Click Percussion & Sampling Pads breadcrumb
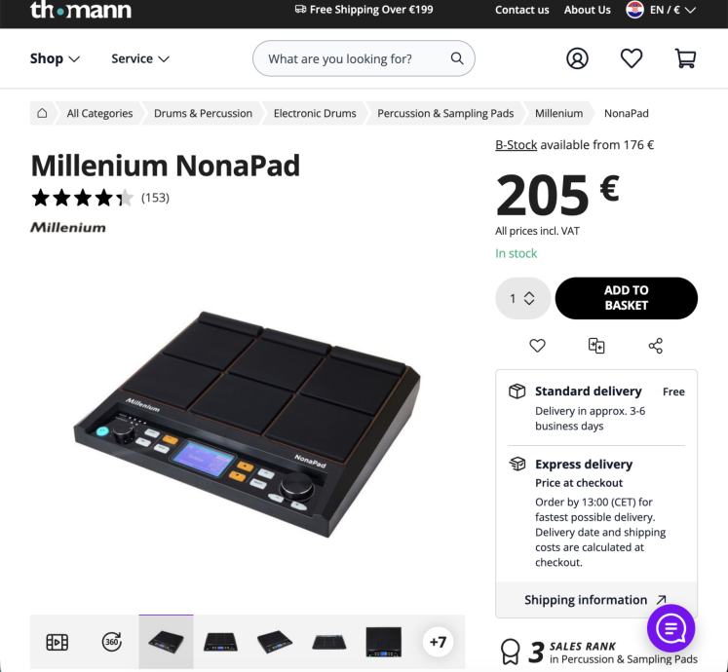 tap(445, 113)
